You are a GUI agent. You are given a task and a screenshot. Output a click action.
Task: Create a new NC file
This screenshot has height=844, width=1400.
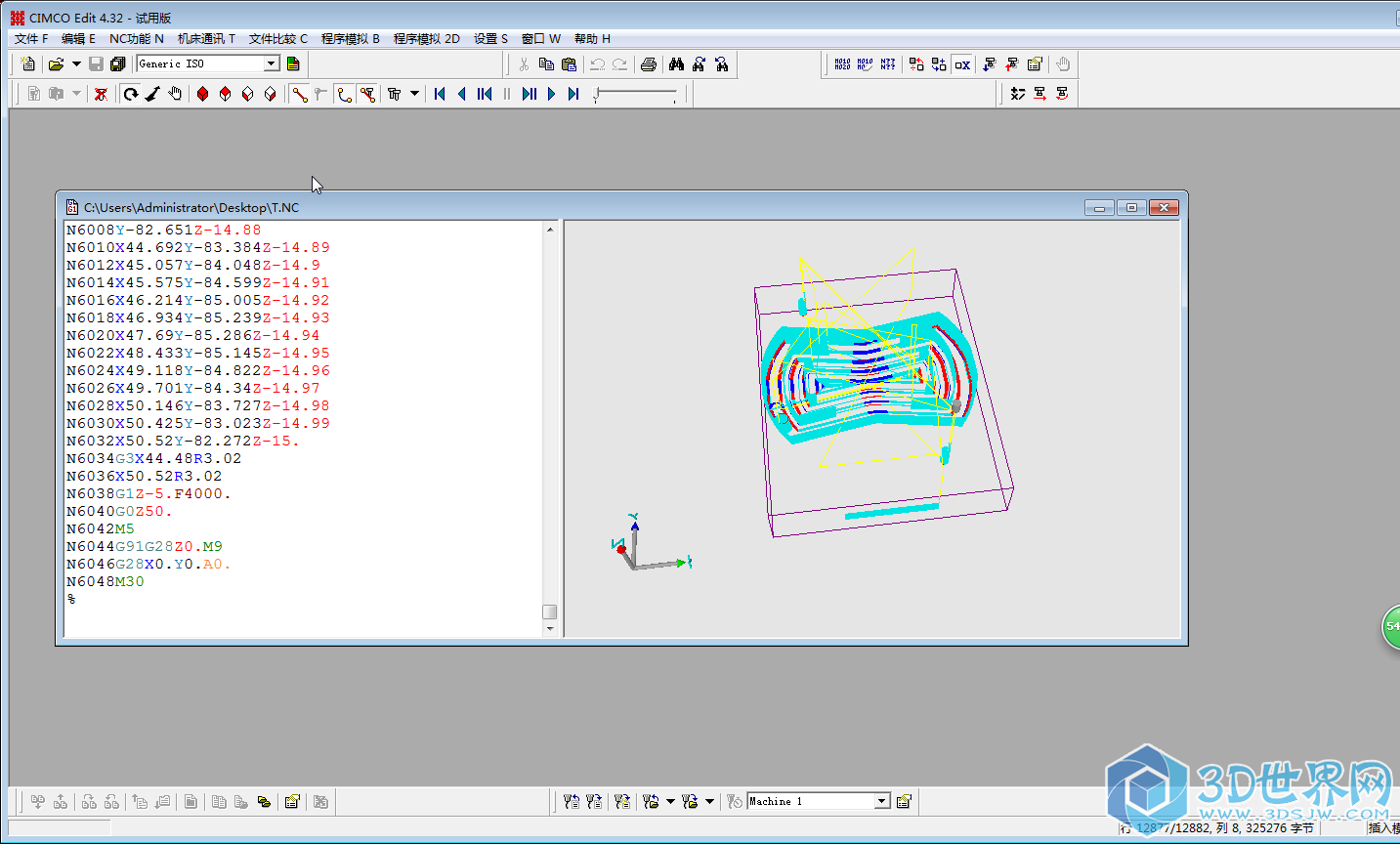click(28, 64)
